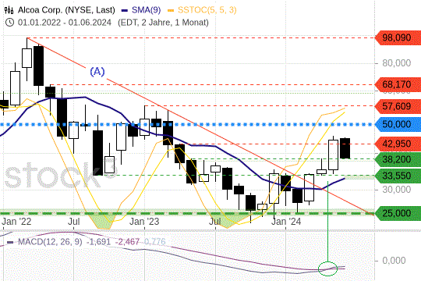The height and width of the screenshot is (281, 421).
Task: Click the Jan '22 time axis label
Action: [16, 222]
